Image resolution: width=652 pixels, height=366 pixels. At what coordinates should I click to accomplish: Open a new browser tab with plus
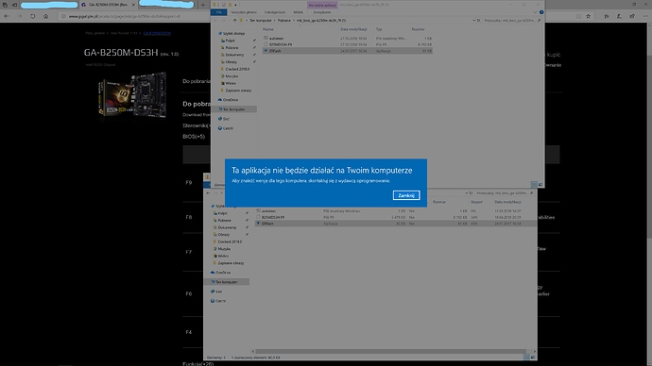pyautogui.click(x=202, y=5)
